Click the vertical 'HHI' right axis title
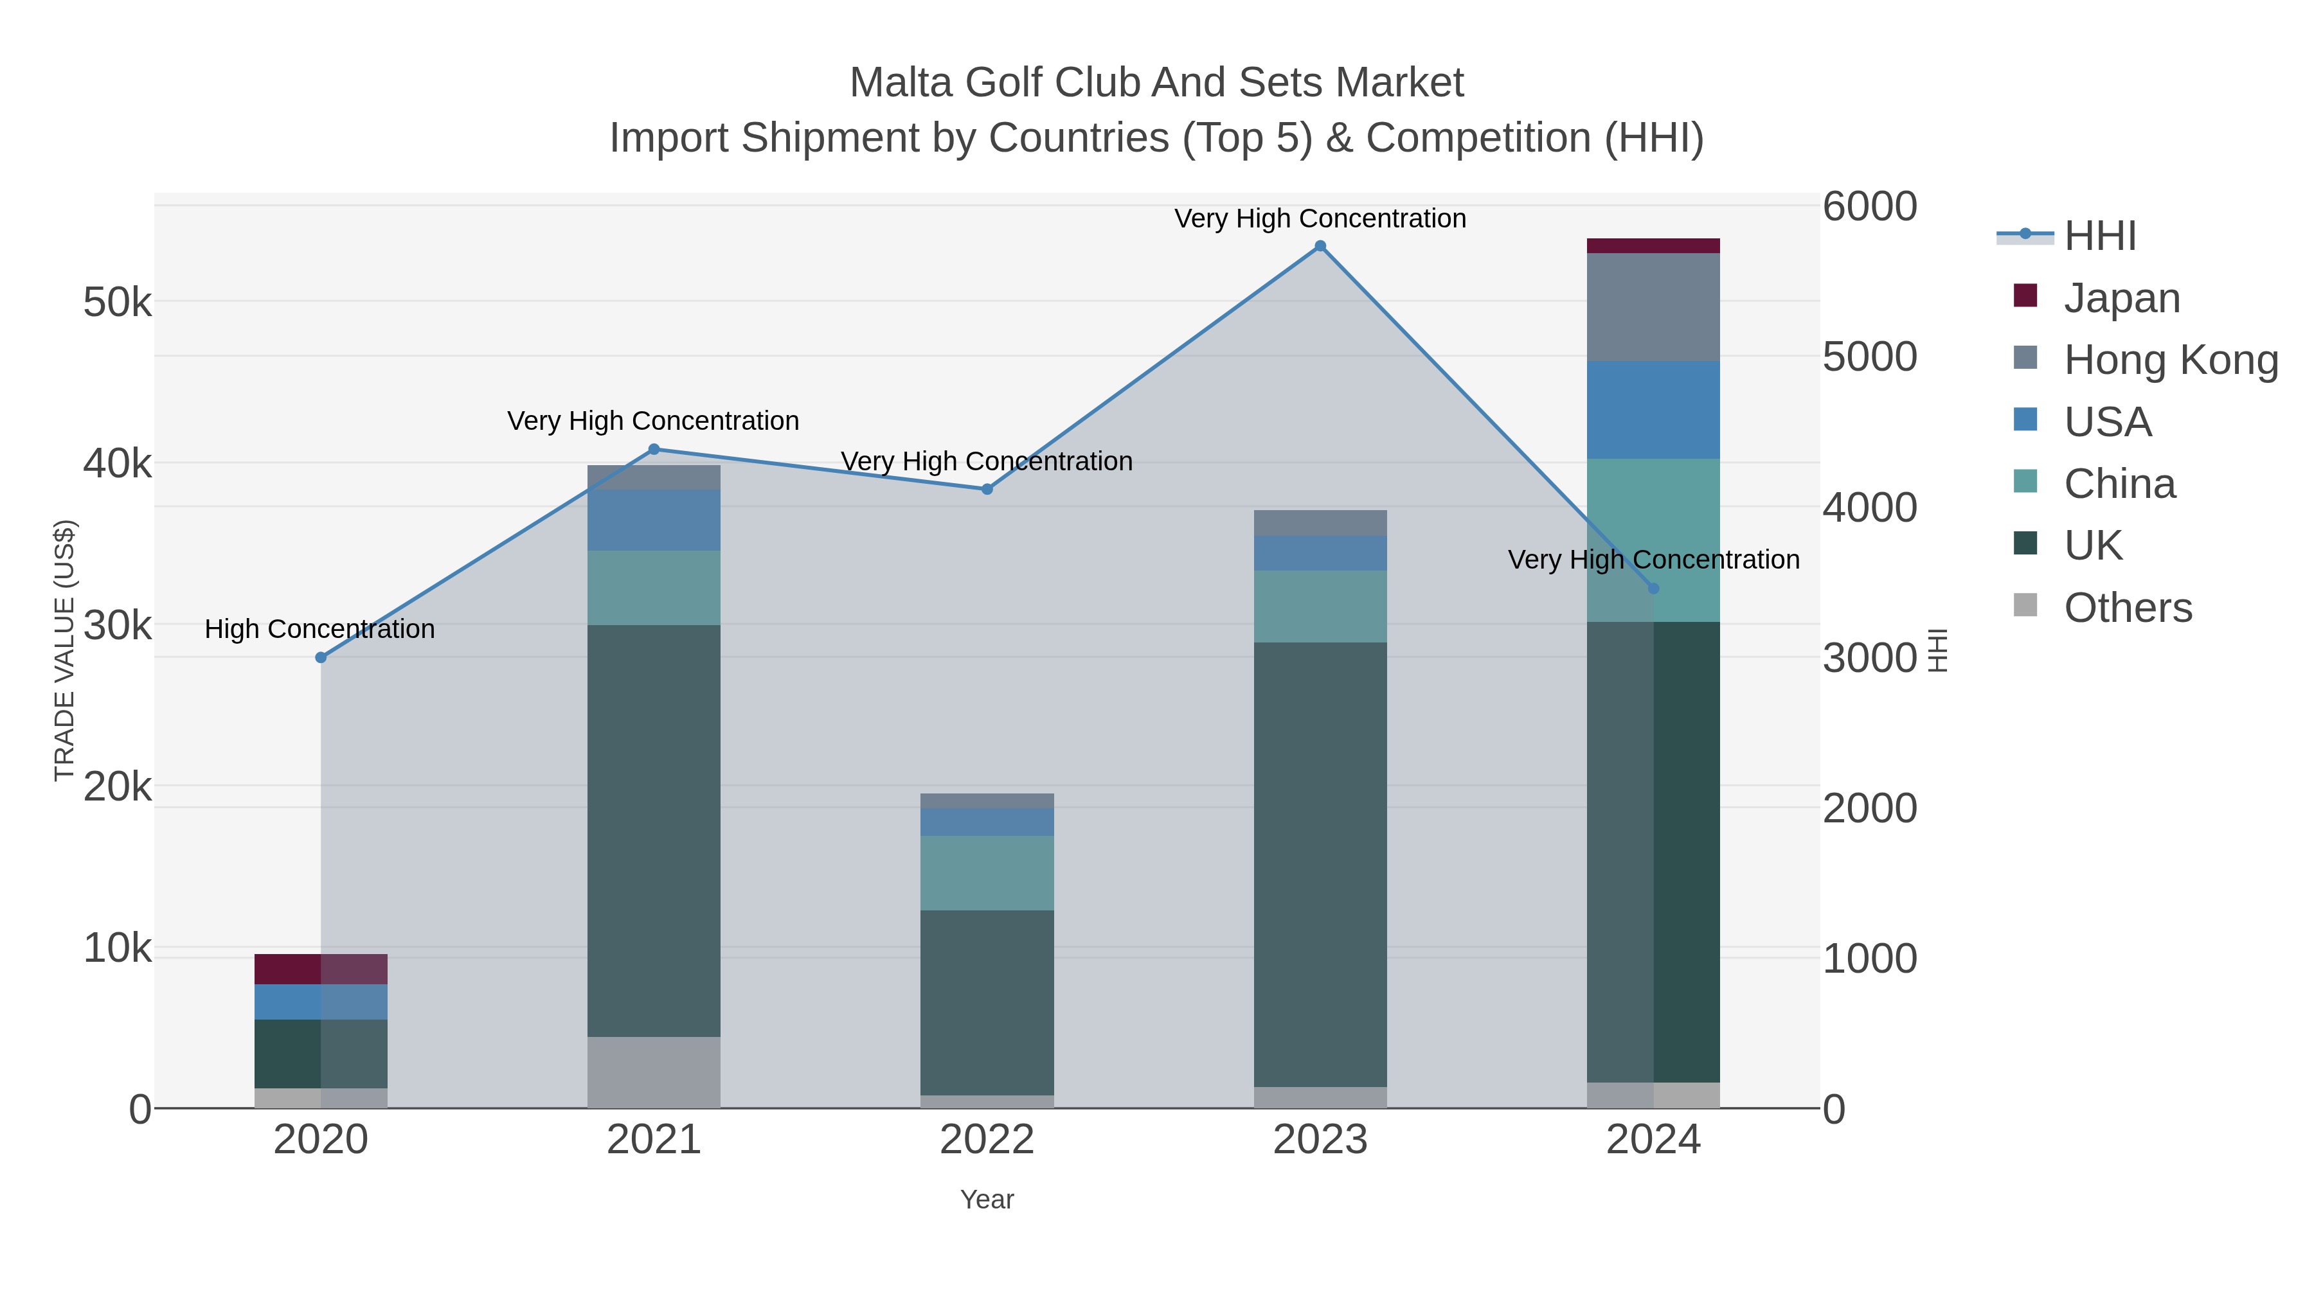Screen dimensions: 2314x1301 (1937, 650)
